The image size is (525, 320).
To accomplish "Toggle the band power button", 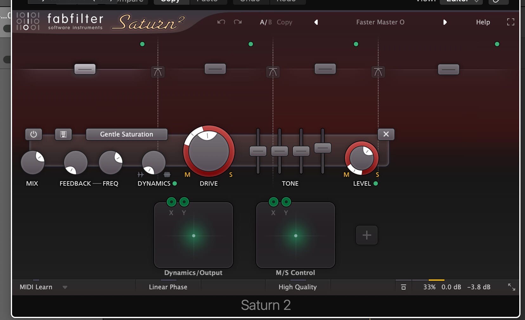I will [x=34, y=134].
